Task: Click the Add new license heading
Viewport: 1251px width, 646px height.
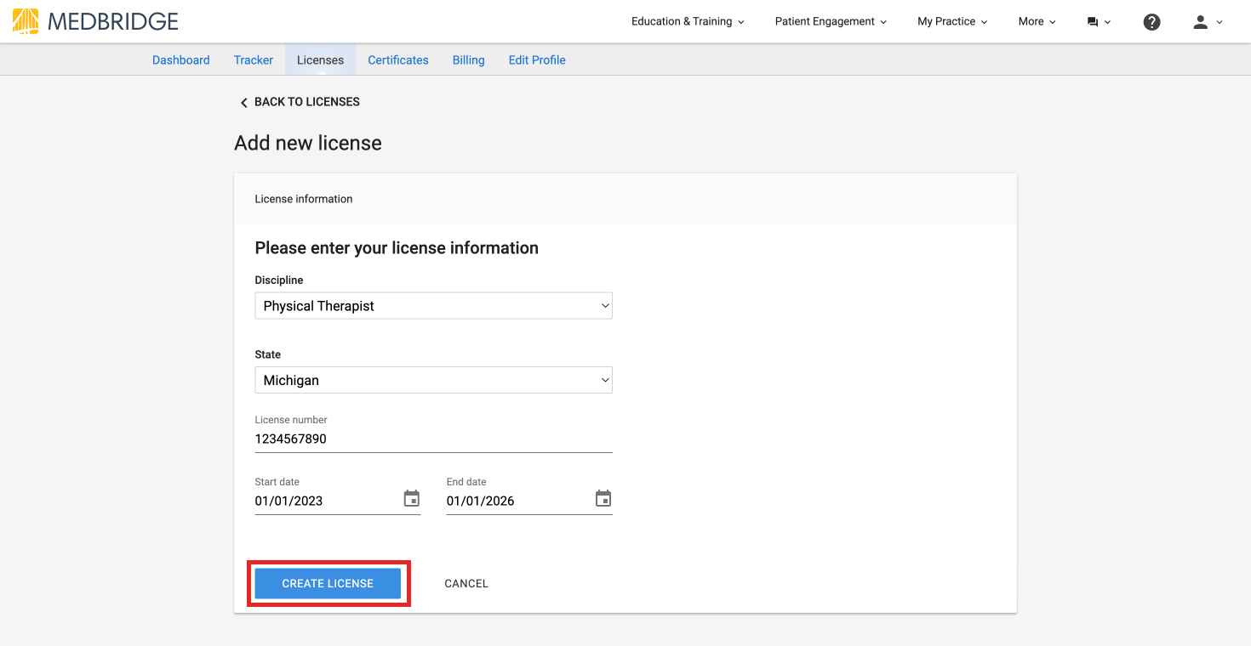Action: point(308,143)
